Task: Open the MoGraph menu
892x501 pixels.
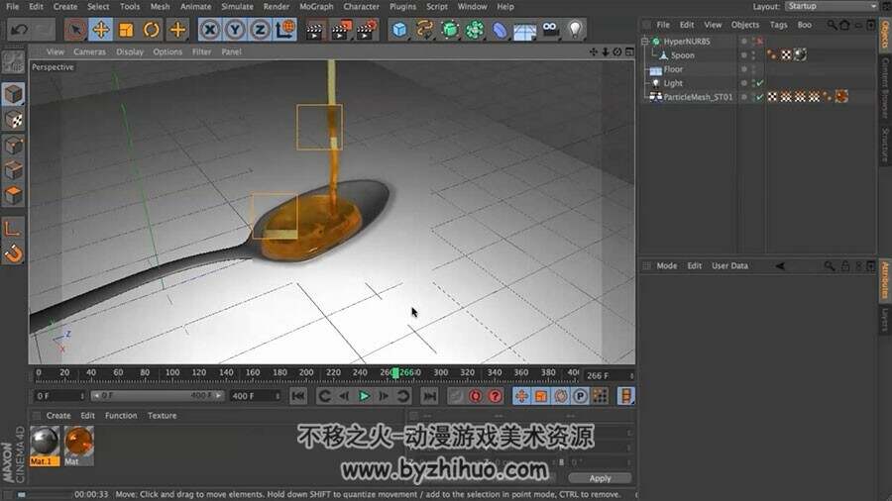Action: coord(316,7)
